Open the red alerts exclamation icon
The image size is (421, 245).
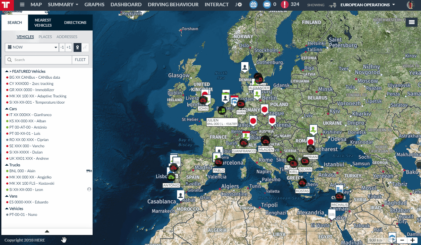coord(284,5)
